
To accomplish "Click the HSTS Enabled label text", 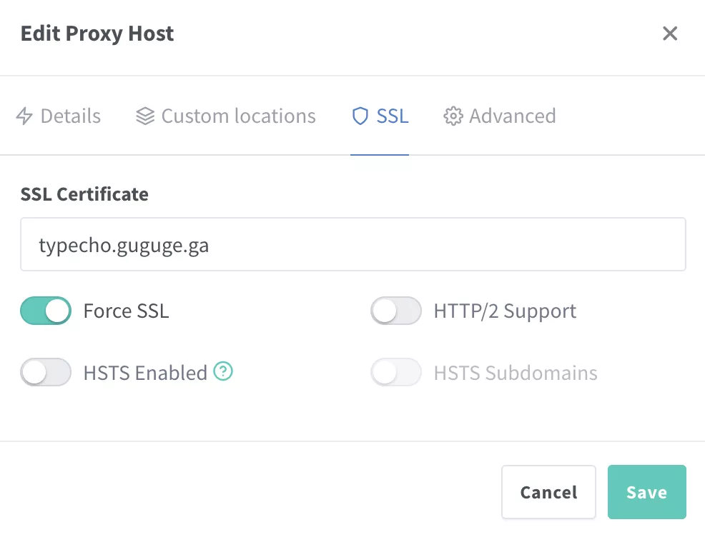I will (145, 373).
